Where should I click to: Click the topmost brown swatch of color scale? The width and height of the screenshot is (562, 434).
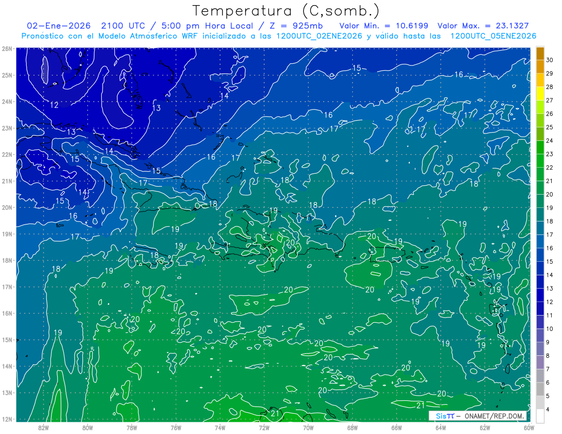(540, 53)
